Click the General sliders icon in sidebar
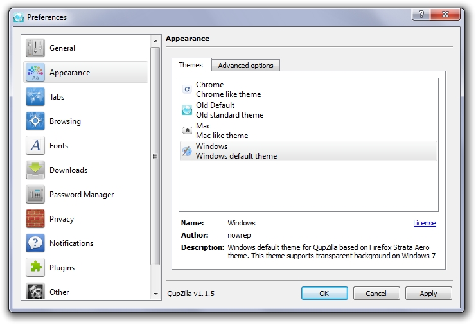476x325 pixels. pos(35,48)
